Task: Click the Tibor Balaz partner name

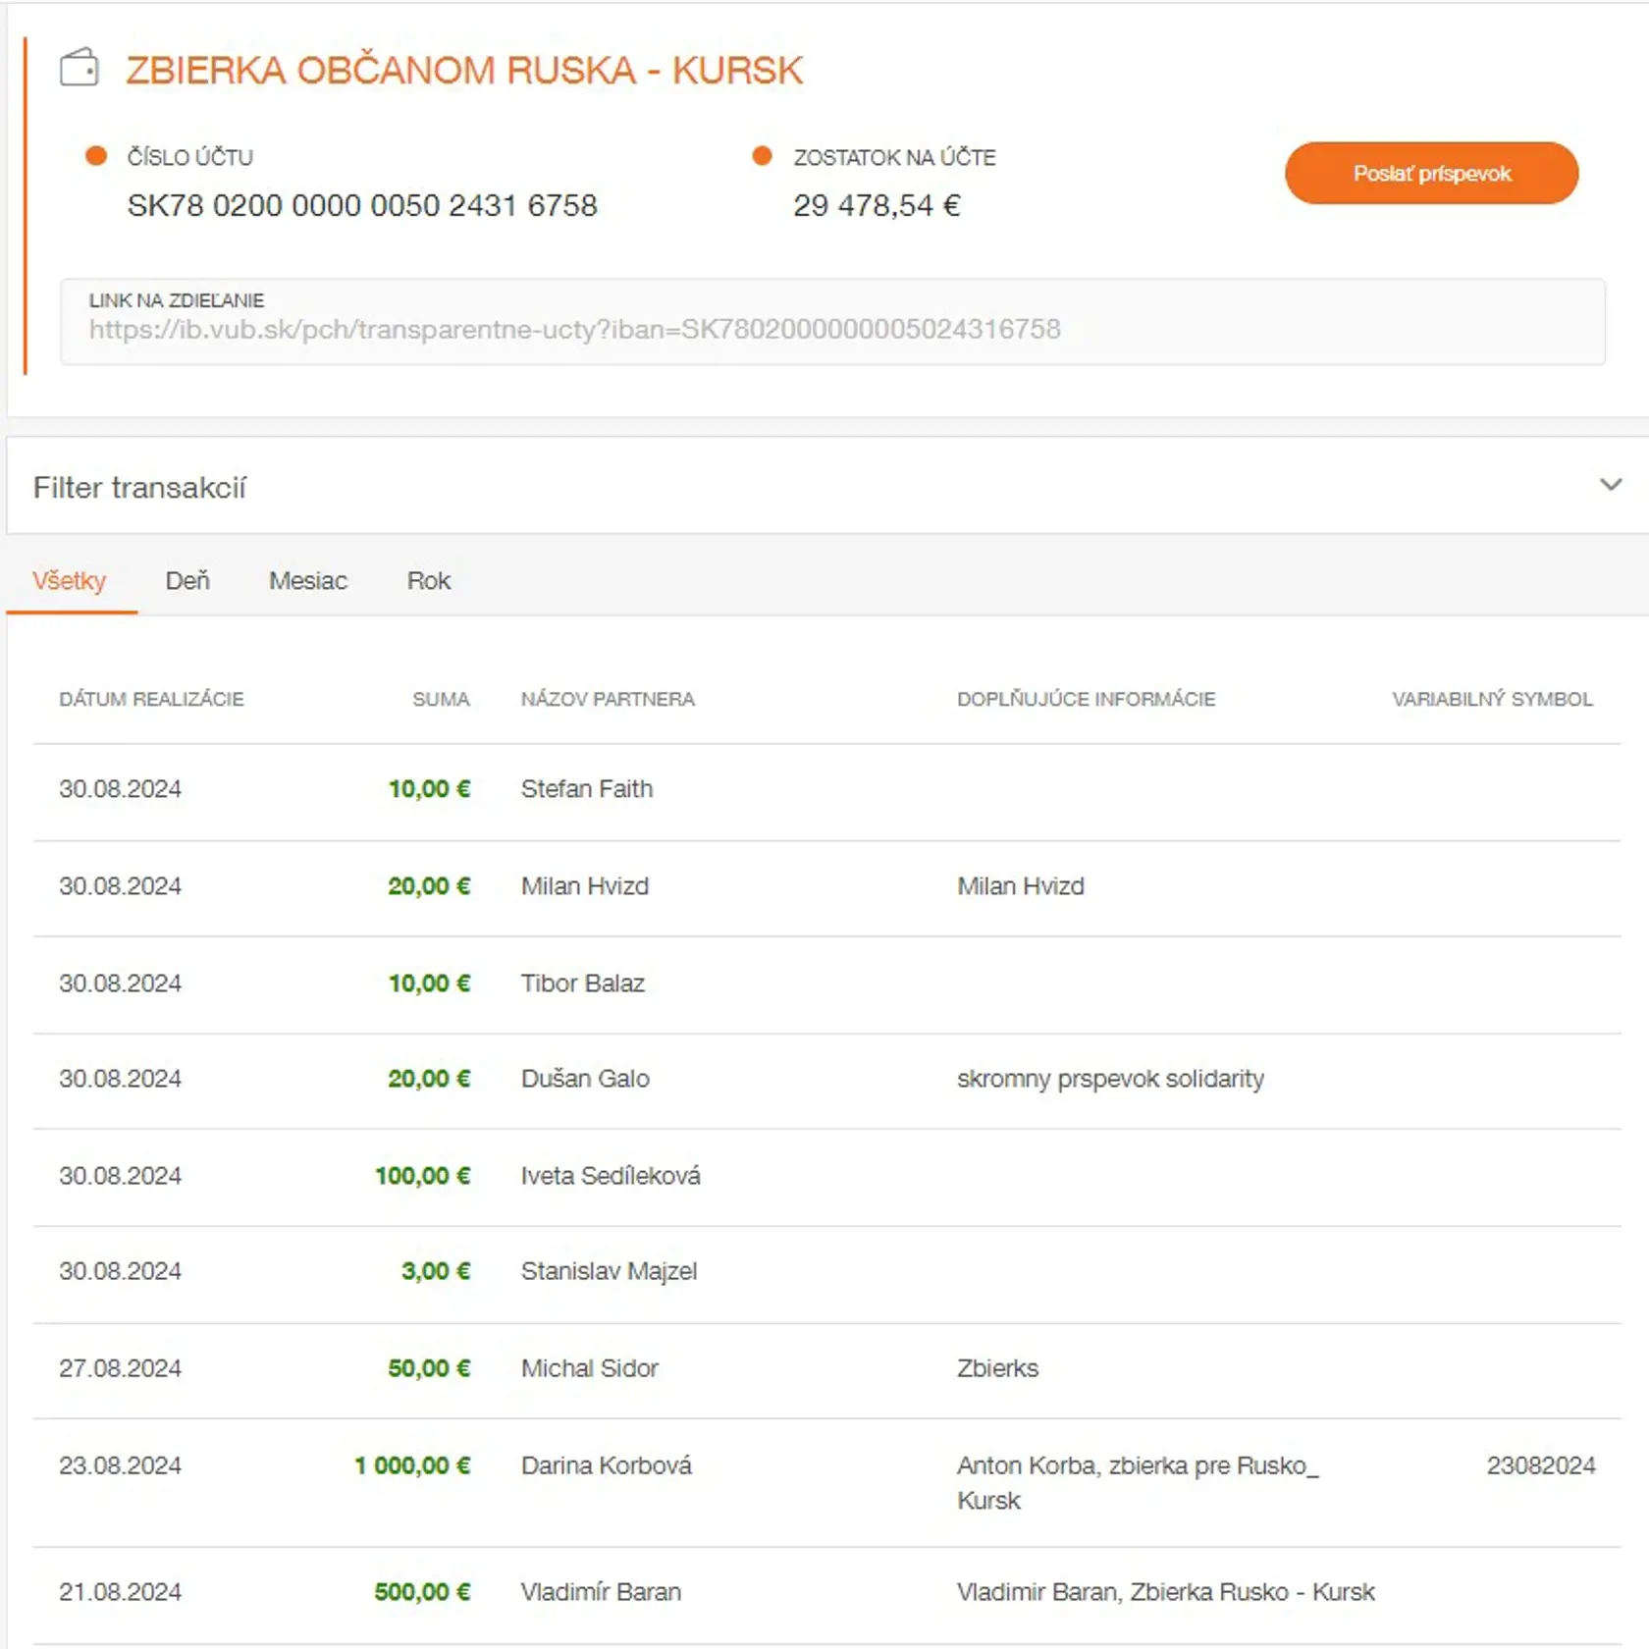Action: (x=583, y=984)
